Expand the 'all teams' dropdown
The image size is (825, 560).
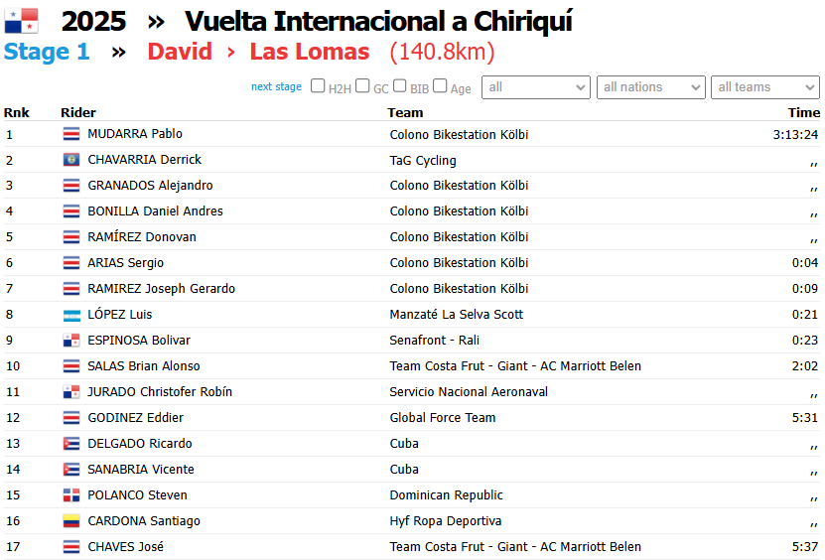765,87
